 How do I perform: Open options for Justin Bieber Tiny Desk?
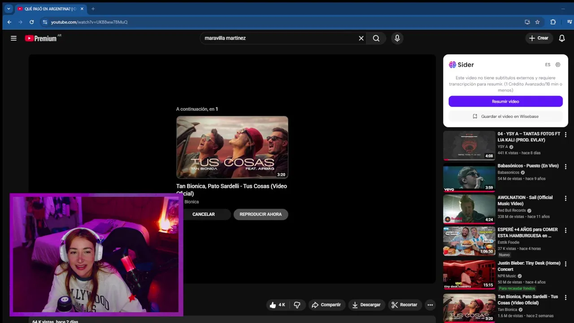click(x=565, y=264)
